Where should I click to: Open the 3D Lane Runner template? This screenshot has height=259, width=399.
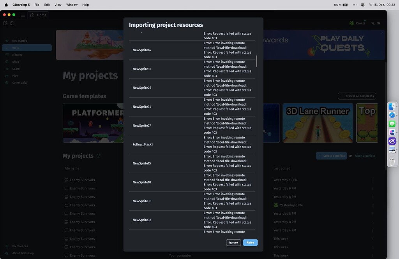(x=318, y=123)
